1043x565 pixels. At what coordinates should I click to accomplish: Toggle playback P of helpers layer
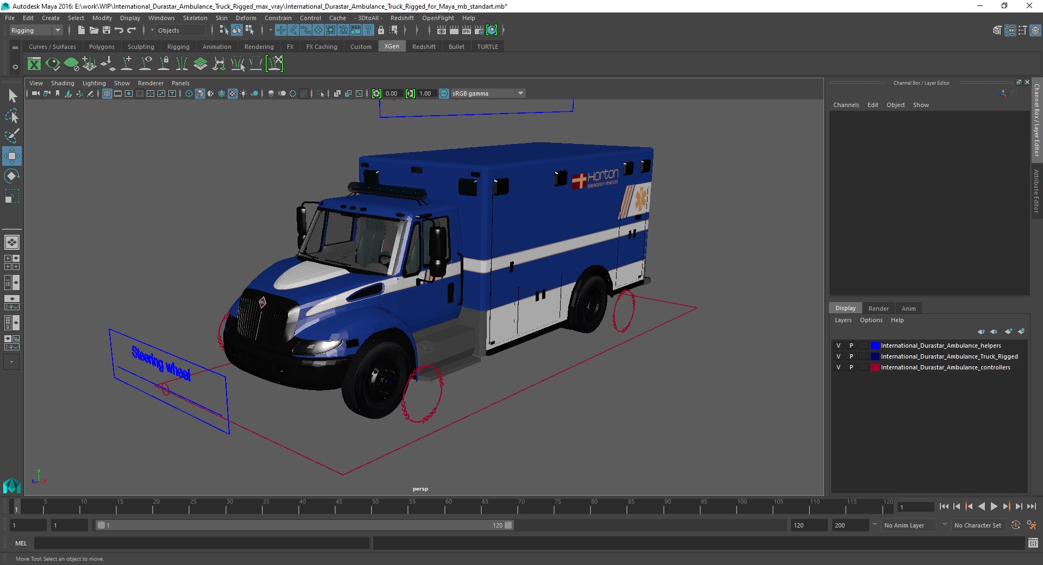click(851, 346)
